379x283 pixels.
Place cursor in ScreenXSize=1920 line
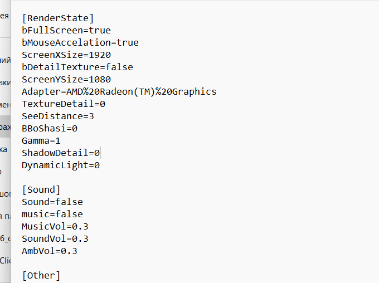(66, 55)
